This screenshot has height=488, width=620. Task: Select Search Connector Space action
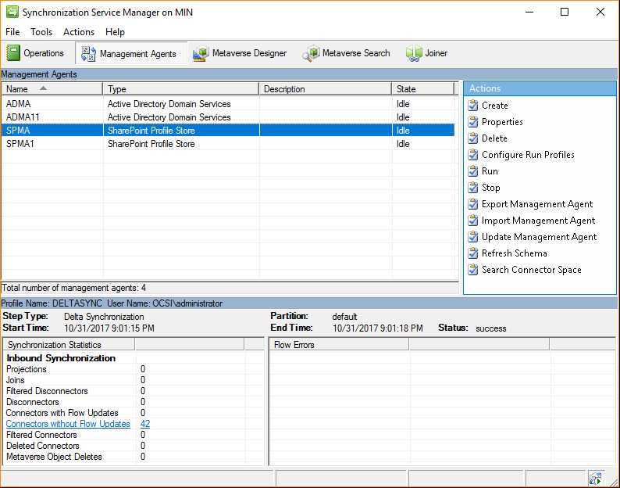coord(532,270)
